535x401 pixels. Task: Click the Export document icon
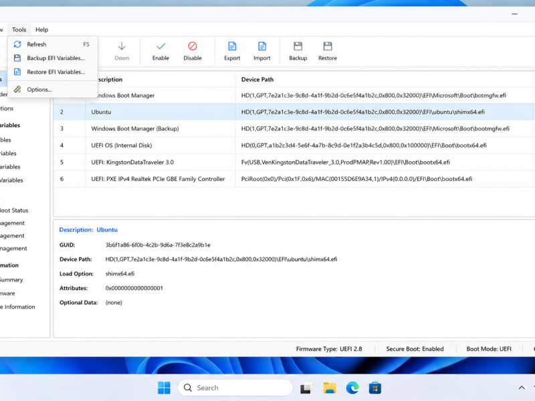(x=232, y=46)
